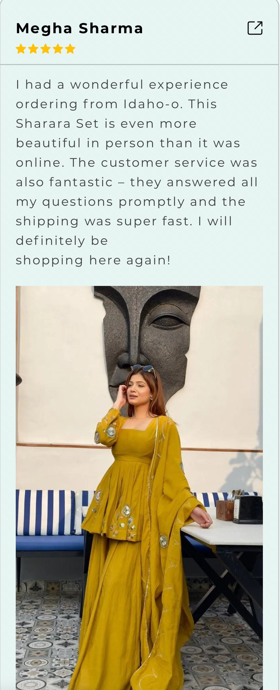
Task: Click the first yellow rating star
Action: coord(21,49)
